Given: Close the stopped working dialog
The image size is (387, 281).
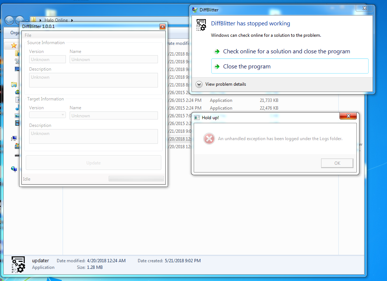Looking at the screenshot, I should (x=365, y=8).
